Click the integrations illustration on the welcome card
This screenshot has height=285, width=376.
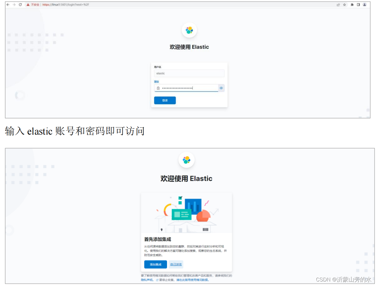(186, 213)
